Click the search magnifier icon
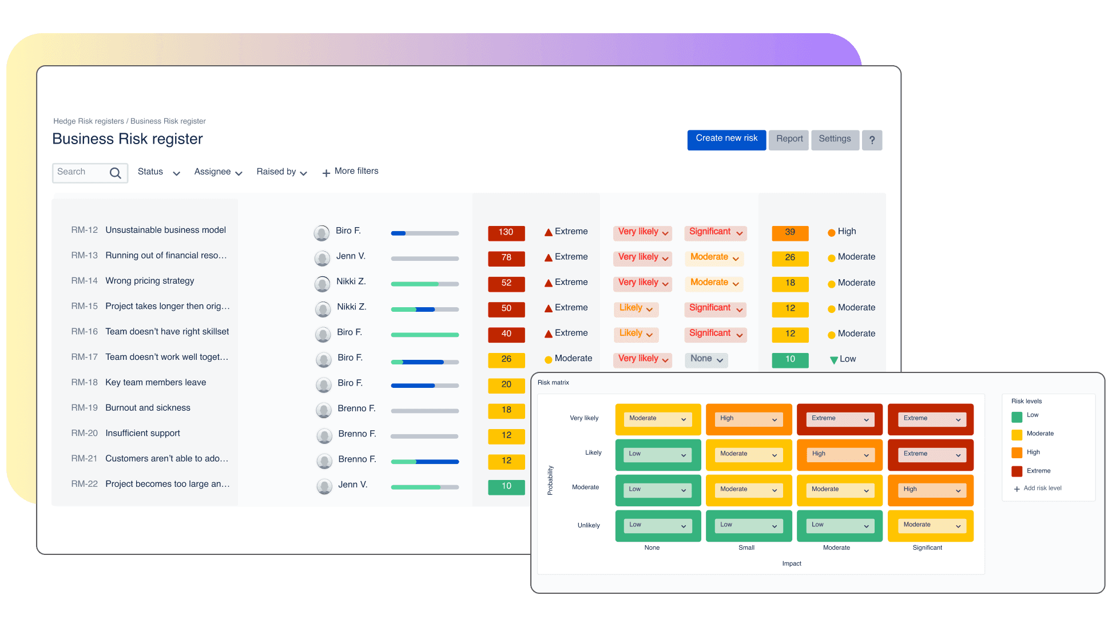Screen dimensions: 1112x627 [115, 173]
